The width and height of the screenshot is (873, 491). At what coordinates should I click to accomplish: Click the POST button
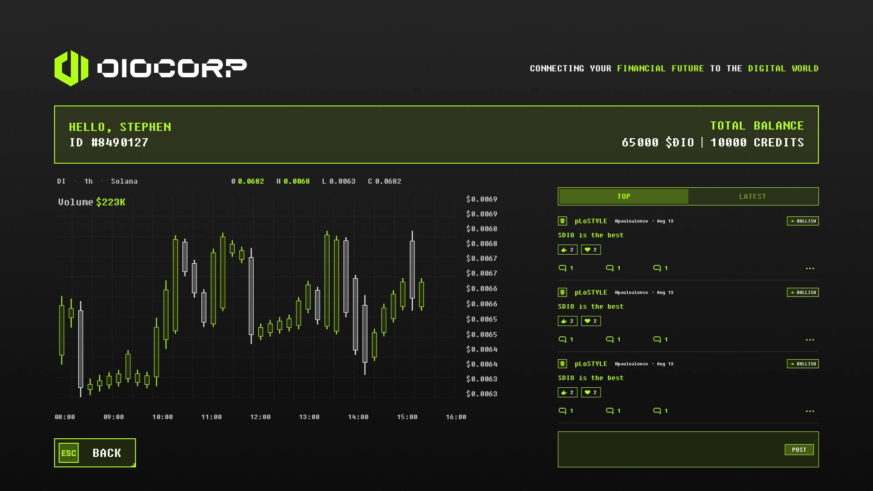[799, 450]
